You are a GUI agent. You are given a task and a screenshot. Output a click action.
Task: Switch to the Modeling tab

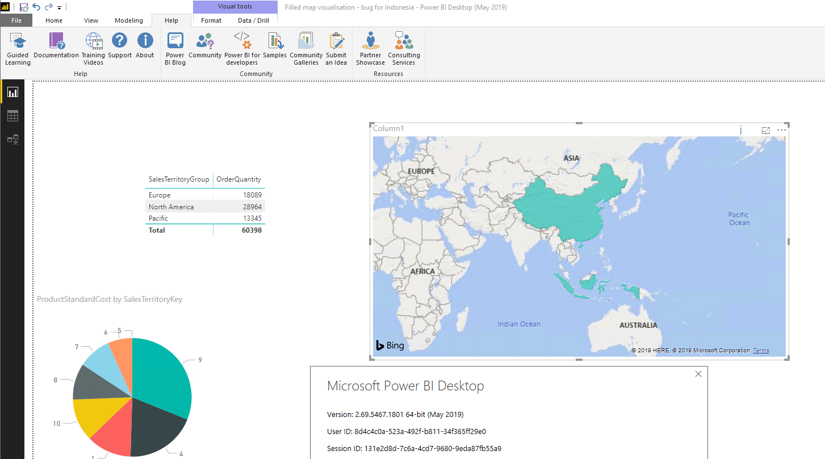(x=129, y=20)
